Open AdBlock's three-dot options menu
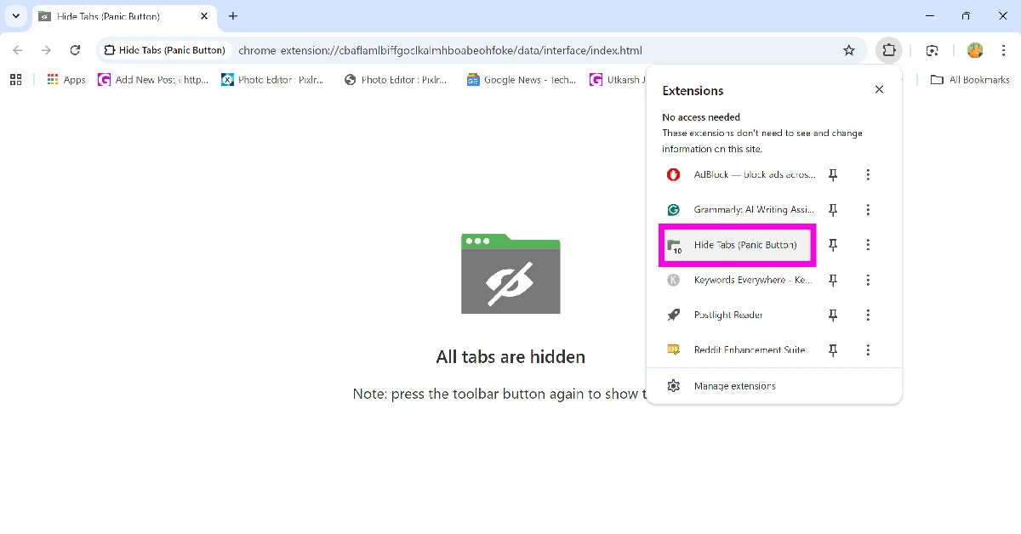This screenshot has width=1021, height=534. (868, 174)
